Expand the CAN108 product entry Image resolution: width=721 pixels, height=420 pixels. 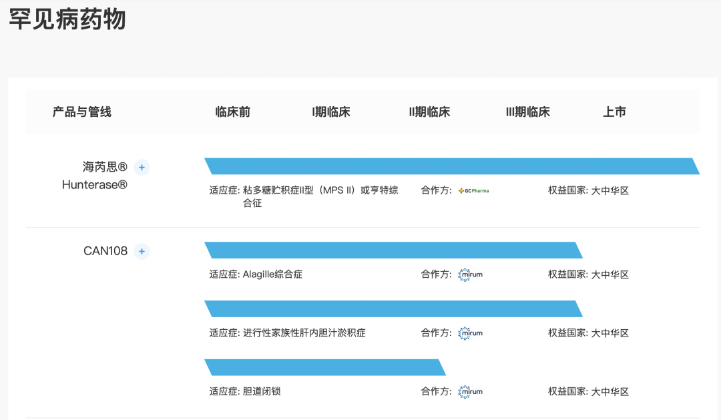141,252
